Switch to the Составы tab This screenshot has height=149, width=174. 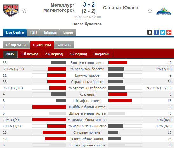point(64,45)
